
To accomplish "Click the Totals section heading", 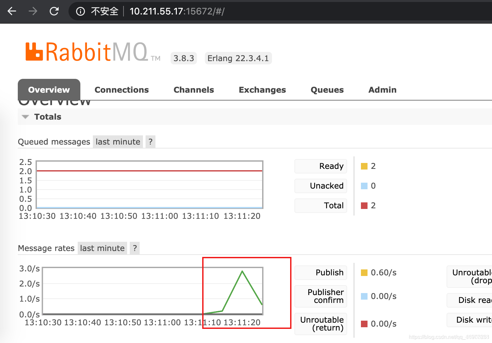I will tap(48, 117).
